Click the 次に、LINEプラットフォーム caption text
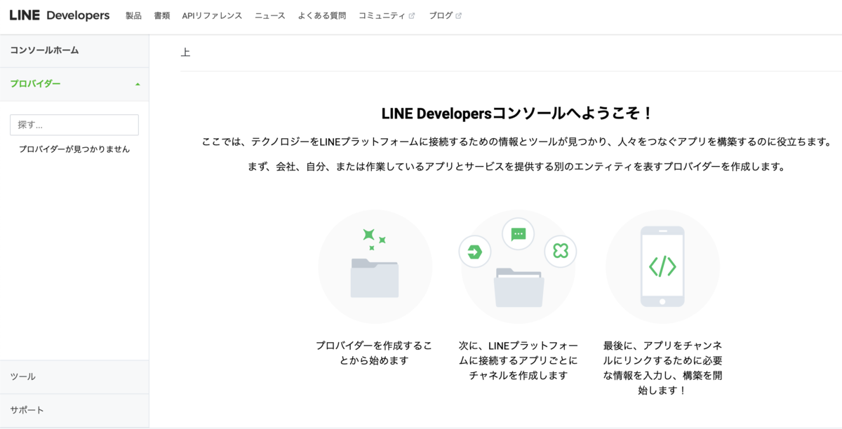The height and width of the screenshot is (429, 842). [x=519, y=361]
